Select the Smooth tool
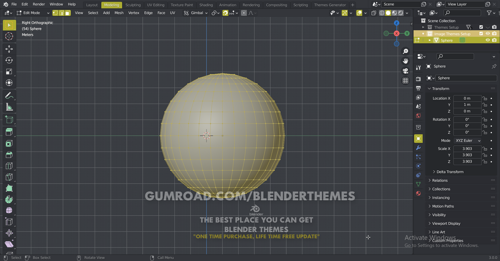This screenshot has width=500, height=261. click(9, 211)
